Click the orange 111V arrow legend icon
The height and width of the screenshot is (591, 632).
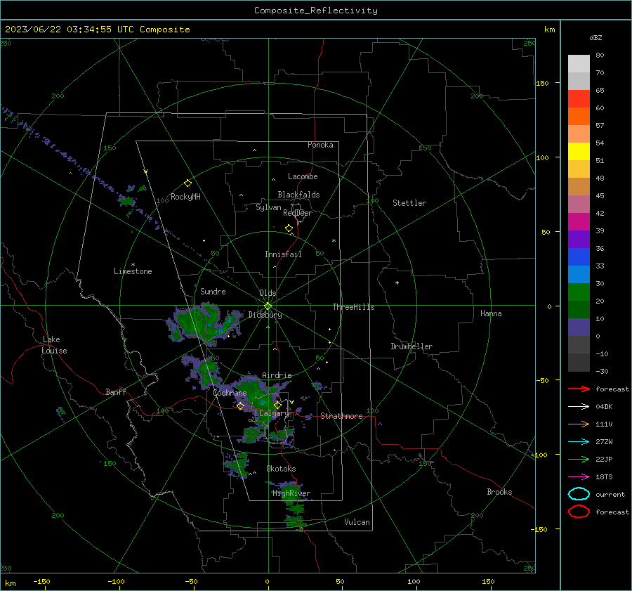(x=579, y=424)
